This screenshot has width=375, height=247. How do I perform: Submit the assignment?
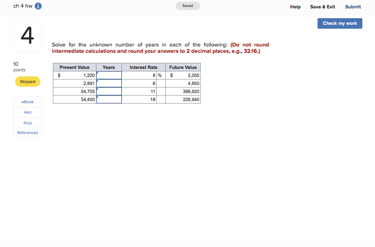pos(353,7)
